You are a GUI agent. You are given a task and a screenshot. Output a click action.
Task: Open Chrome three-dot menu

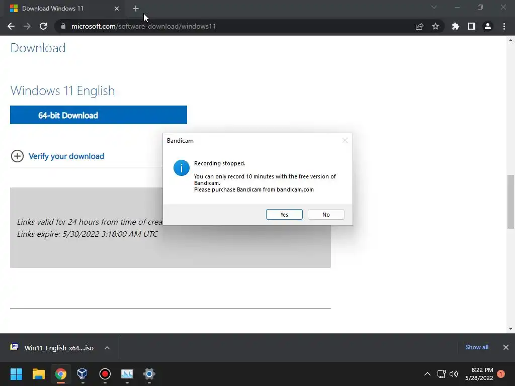pos(504,26)
